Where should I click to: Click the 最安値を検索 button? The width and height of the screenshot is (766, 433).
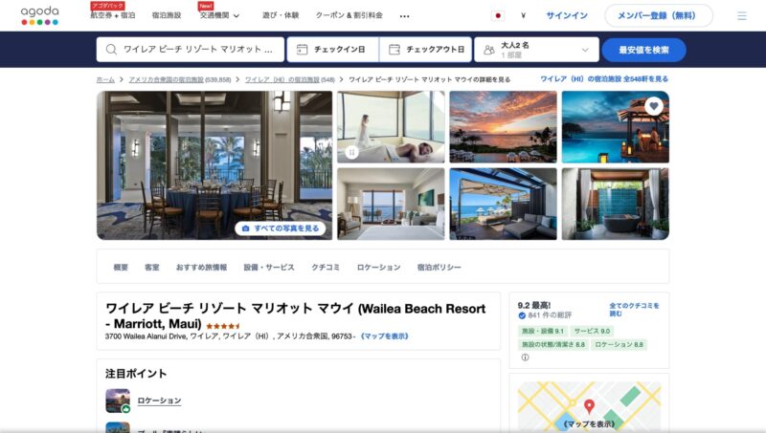[643, 50]
